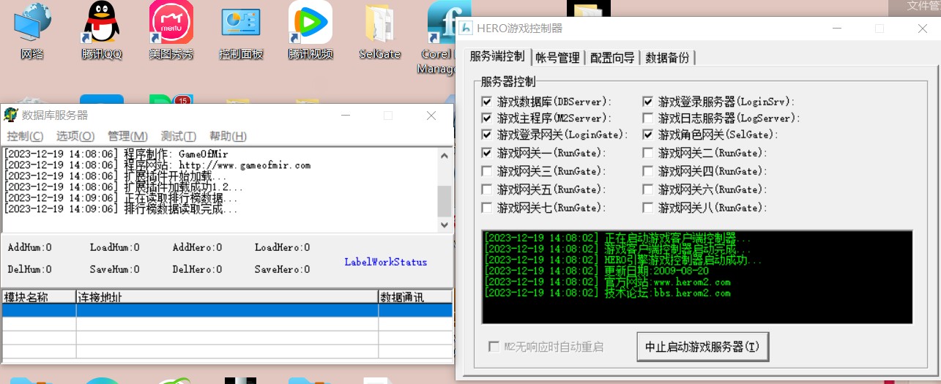The width and height of the screenshot is (941, 384).
Task: Click the 连接地址 column header
Action: point(227,297)
